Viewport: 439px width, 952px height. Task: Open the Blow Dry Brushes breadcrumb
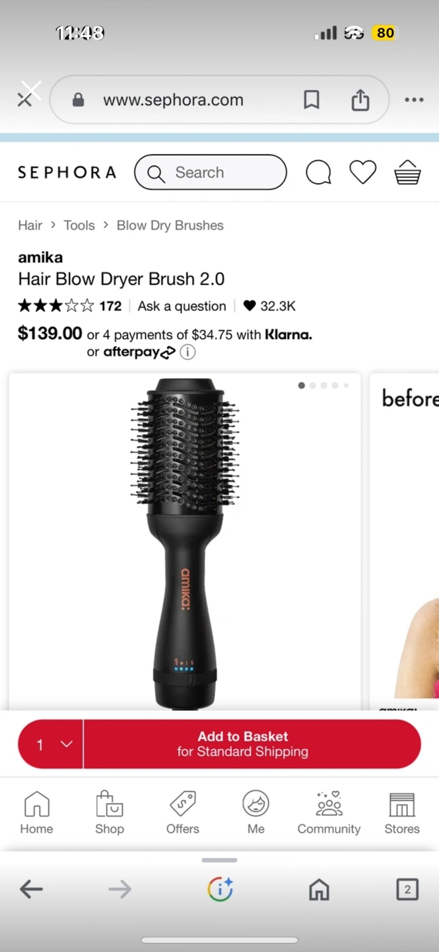(x=170, y=225)
